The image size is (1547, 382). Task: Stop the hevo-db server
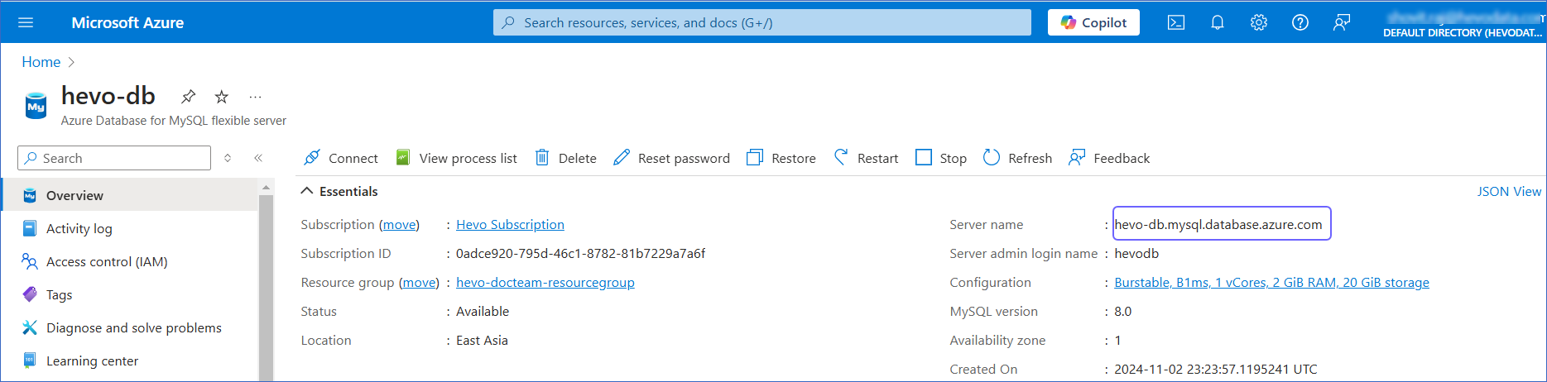point(941,158)
